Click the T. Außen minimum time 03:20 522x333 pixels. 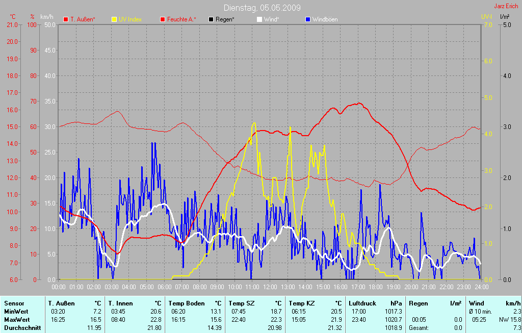58,312
